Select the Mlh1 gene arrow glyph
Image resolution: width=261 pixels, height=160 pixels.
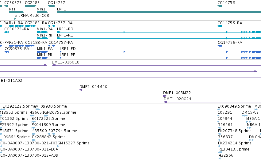tap(42, 12)
